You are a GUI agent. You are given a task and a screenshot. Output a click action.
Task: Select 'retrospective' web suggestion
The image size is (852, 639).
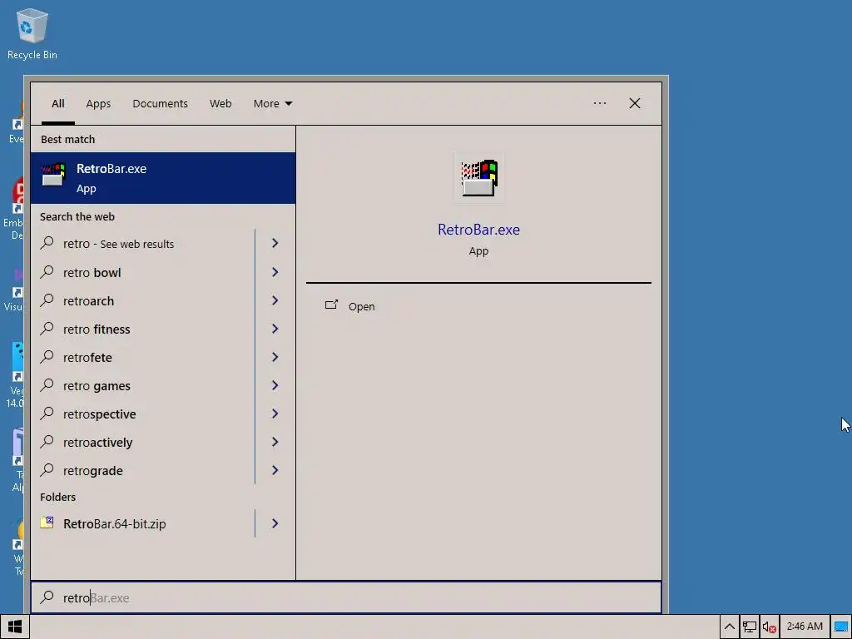143,413
